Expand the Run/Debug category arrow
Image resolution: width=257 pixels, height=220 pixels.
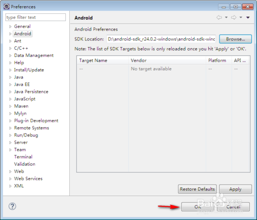tap(10, 135)
